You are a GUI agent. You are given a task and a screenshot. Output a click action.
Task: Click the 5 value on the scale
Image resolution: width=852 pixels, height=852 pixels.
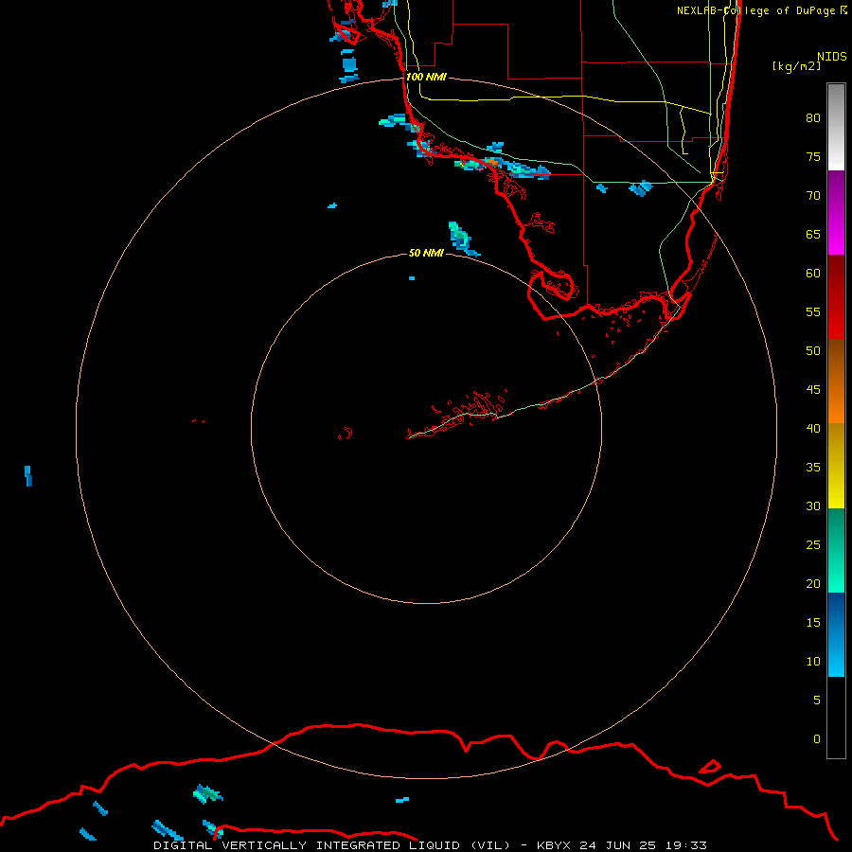point(817,700)
